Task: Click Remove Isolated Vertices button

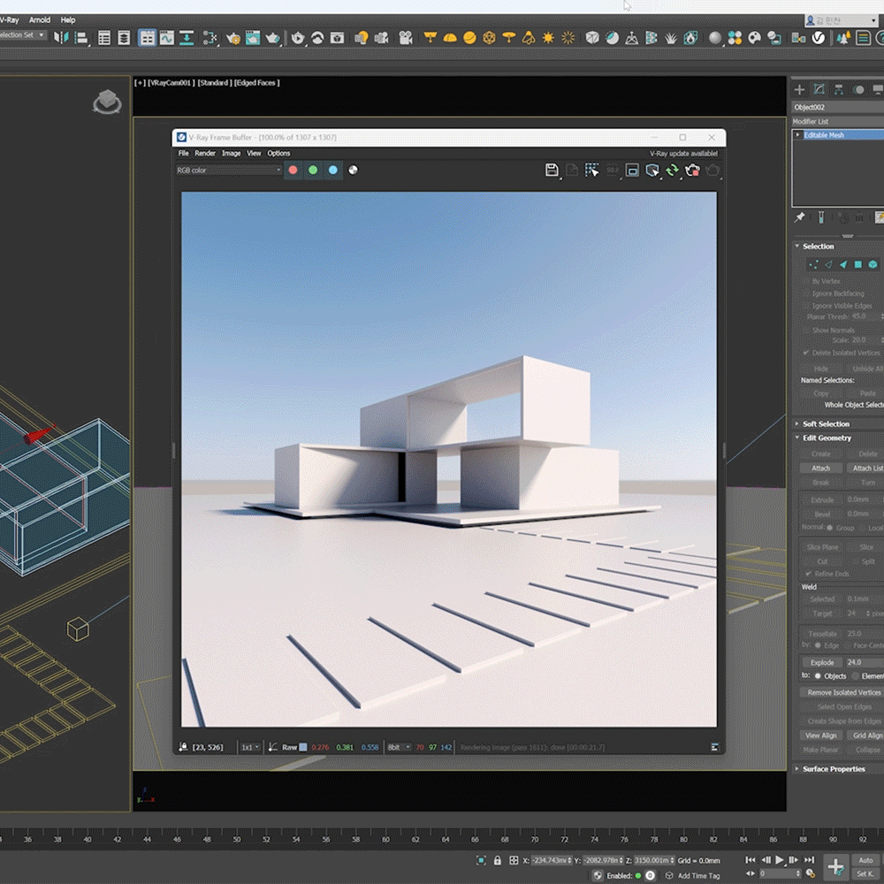Action: (x=843, y=692)
